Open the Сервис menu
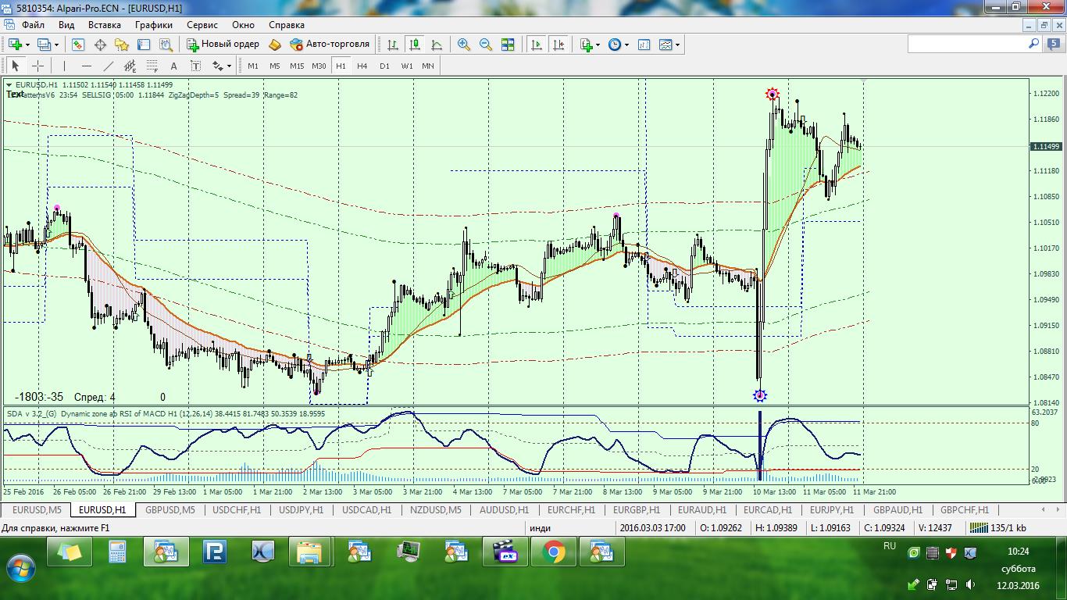 (202, 25)
